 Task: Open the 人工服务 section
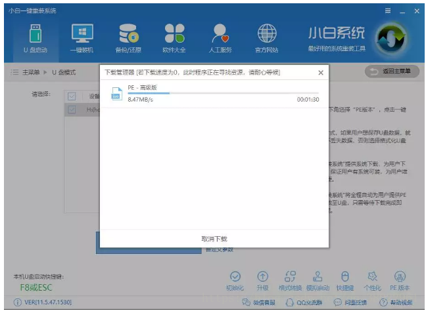click(x=220, y=39)
